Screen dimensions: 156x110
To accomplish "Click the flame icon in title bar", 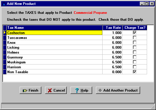I will [x=4, y=4].
